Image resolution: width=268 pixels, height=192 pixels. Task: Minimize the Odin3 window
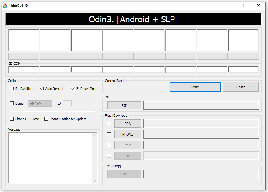tap(231, 6)
